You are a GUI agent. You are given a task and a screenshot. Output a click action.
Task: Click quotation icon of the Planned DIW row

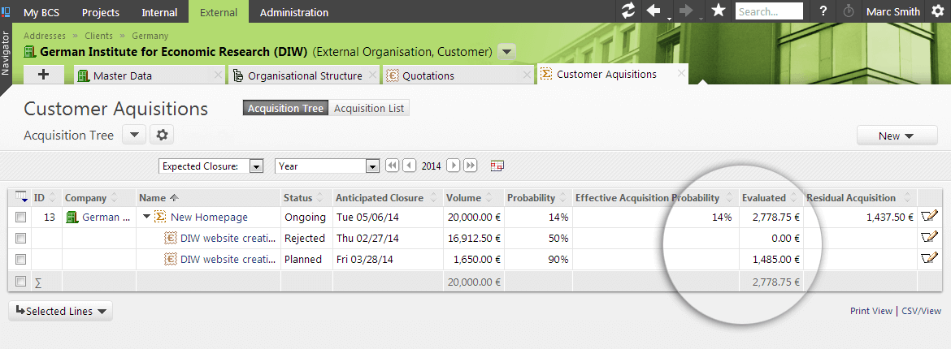(171, 260)
